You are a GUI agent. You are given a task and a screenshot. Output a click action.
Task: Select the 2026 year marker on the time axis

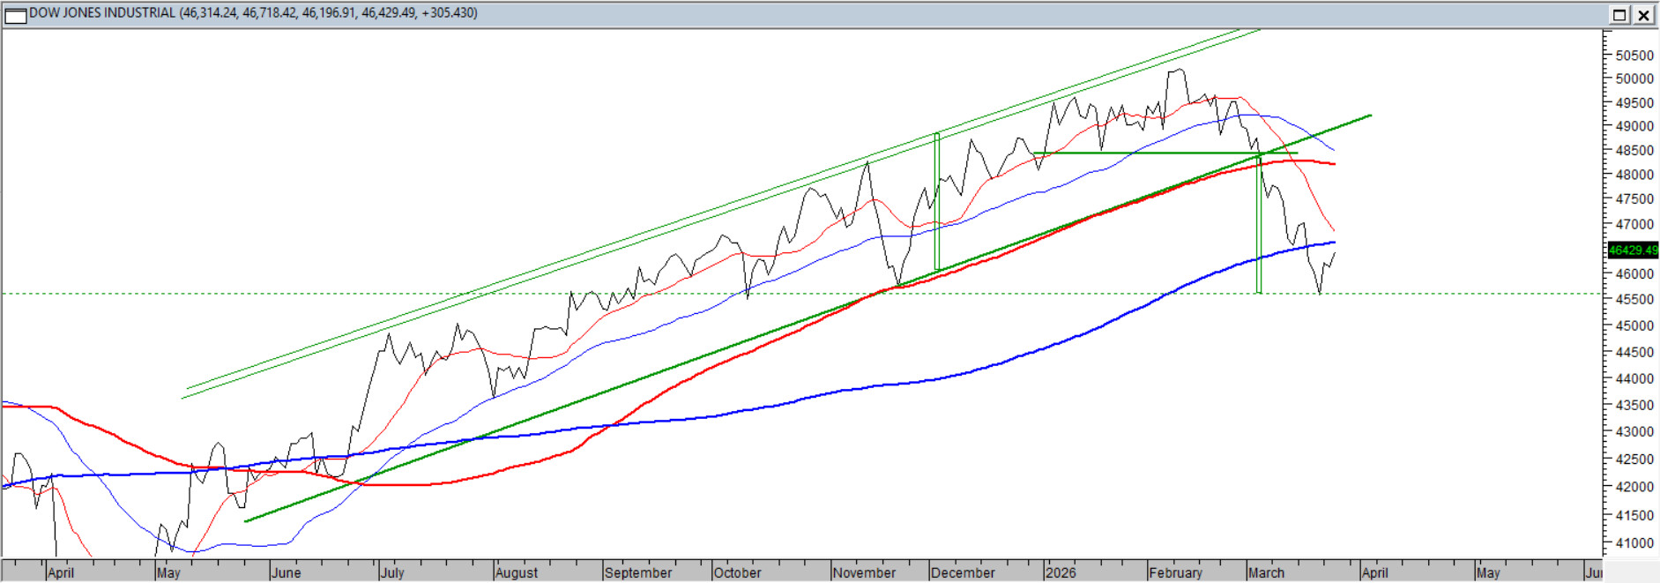pos(1061,572)
